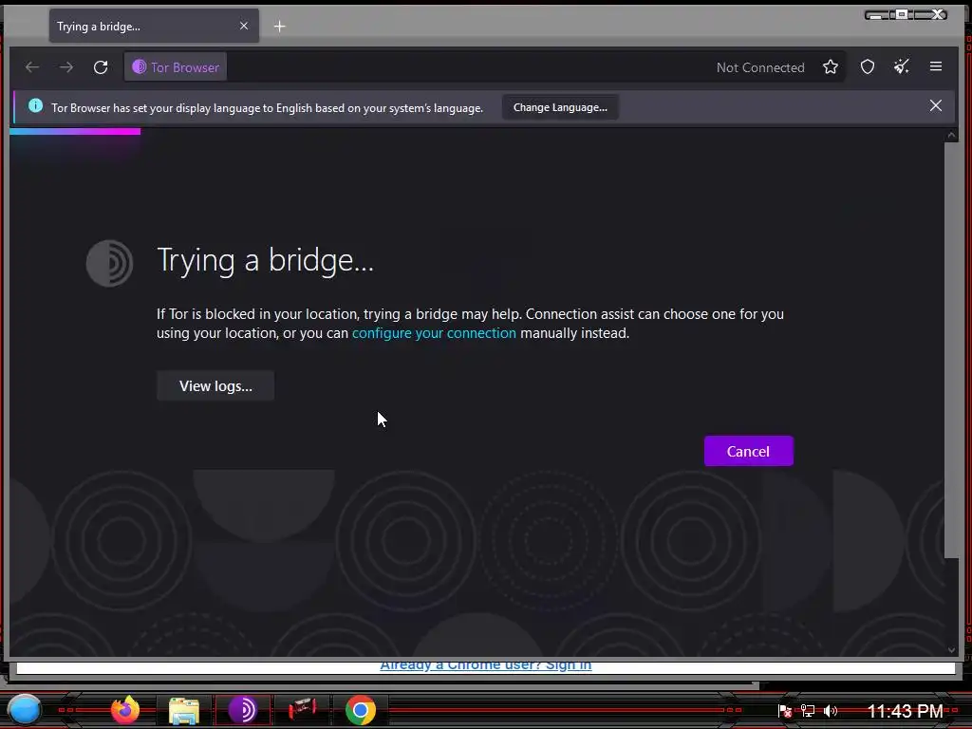This screenshot has height=729, width=972.
Task: Click 'Already a Chrome user? Sign in' link
Action: click(485, 665)
